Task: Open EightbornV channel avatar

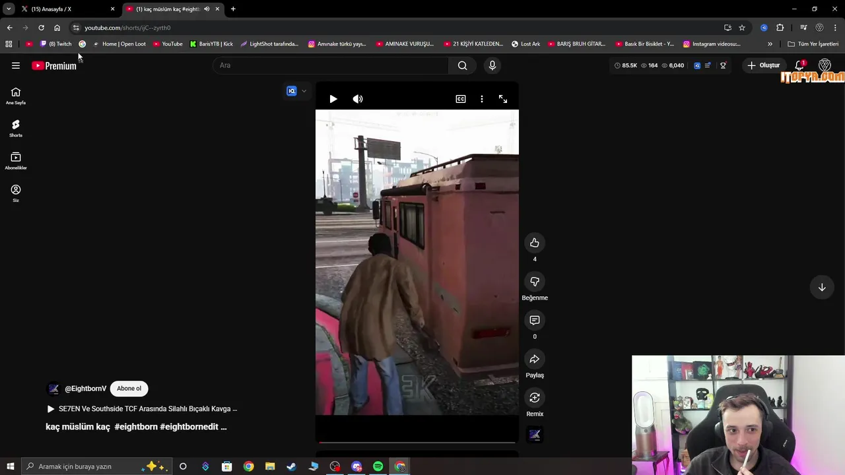Action: click(x=53, y=389)
